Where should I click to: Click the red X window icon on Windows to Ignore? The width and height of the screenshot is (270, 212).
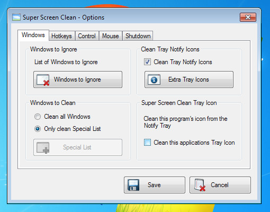tap(43, 80)
